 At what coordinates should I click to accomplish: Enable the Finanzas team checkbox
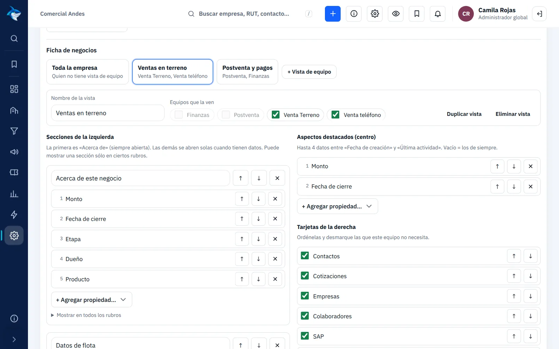pyautogui.click(x=179, y=114)
